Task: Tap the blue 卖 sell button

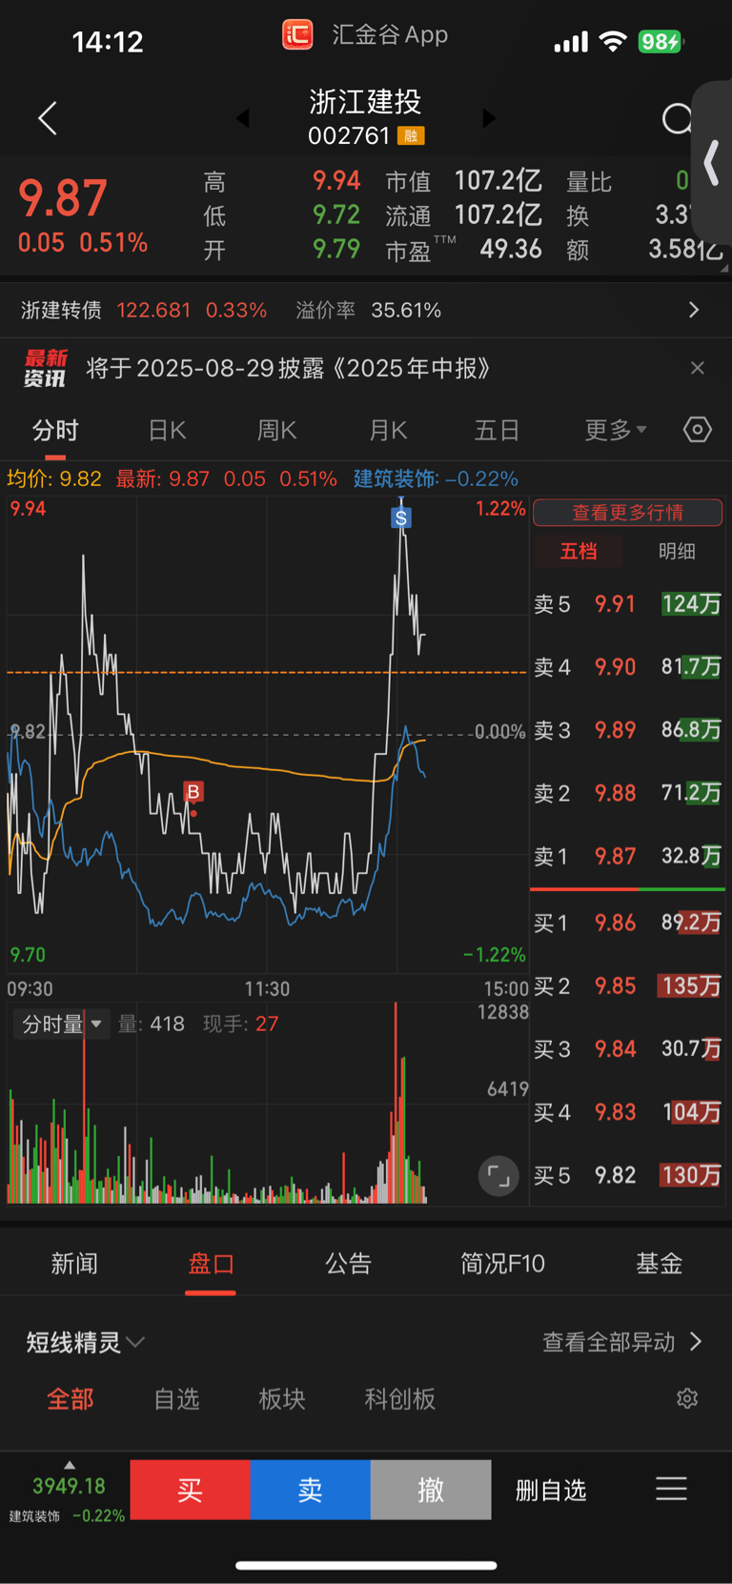Action: (310, 1490)
